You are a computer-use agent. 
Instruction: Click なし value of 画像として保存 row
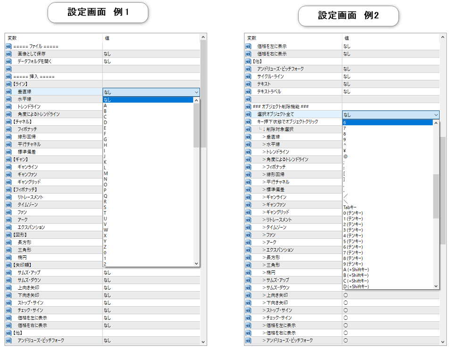108,54
